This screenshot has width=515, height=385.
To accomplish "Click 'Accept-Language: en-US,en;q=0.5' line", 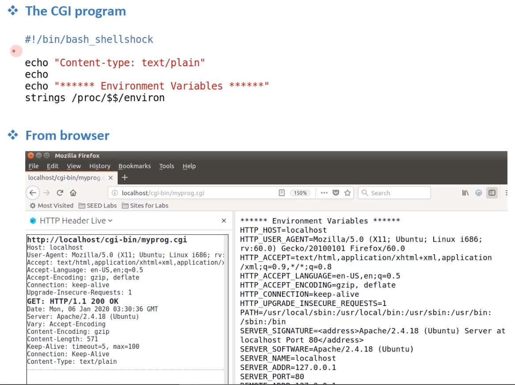I will tap(85, 270).
